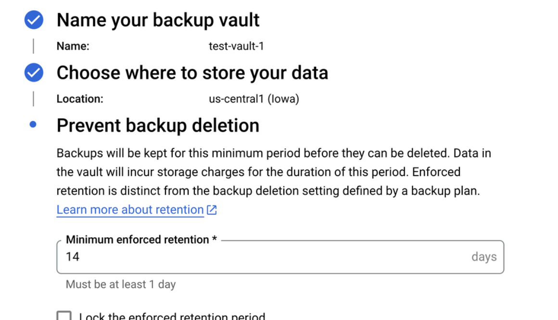The image size is (558, 320).
Task: Select the Minimum enforced retention input showing 14
Action: point(192,257)
